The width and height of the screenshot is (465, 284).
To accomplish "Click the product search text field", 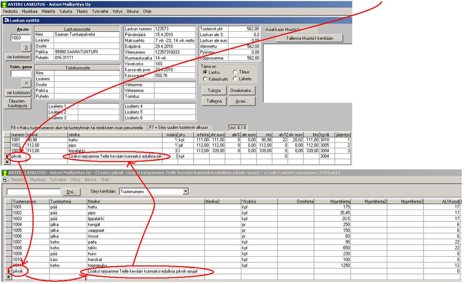I will 34,192.
